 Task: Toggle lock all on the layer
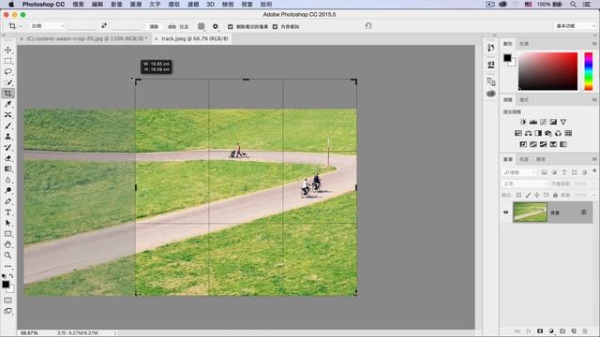555,195
